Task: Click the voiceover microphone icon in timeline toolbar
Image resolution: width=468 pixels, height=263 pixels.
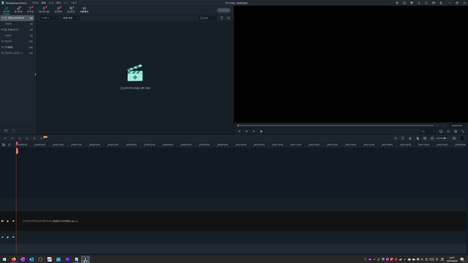Action: point(410,138)
